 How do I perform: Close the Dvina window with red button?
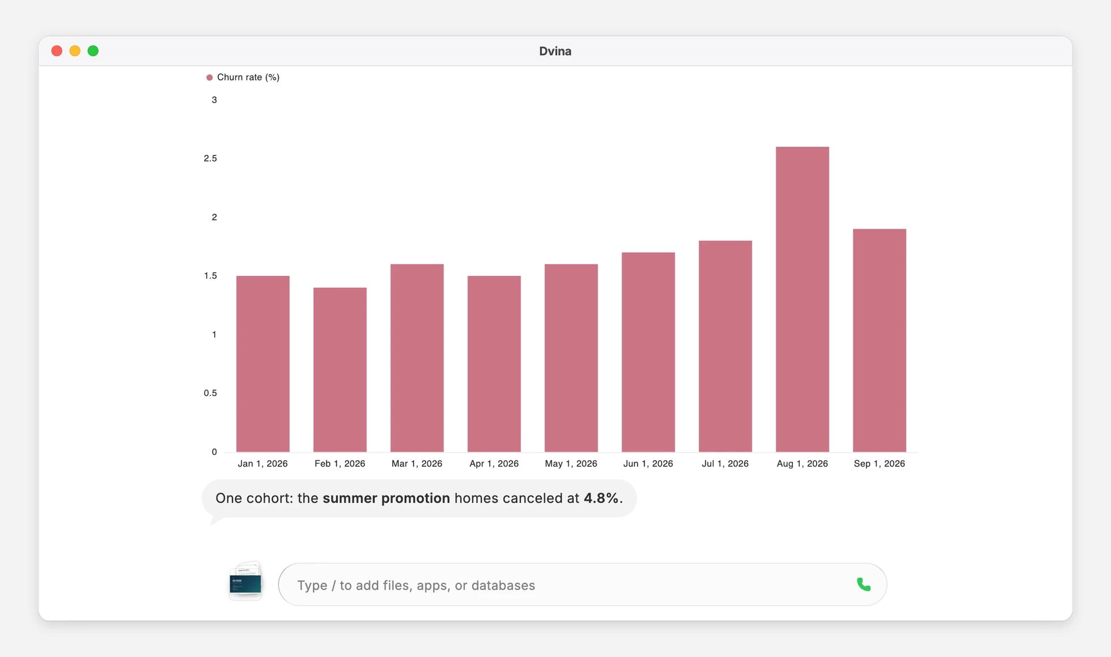pos(57,51)
